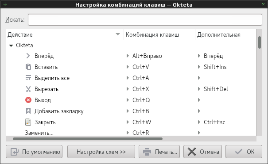Expand Alt+Вправо shortcut for Вперёд

pyautogui.click(x=128, y=56)
